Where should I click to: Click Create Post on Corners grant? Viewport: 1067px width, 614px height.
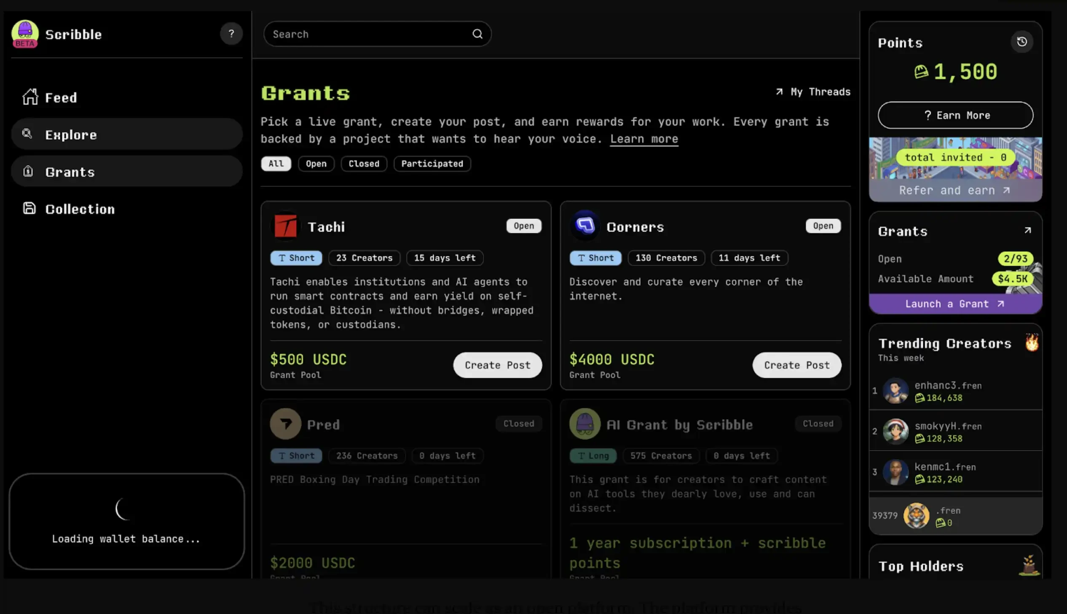coord(796,365)
